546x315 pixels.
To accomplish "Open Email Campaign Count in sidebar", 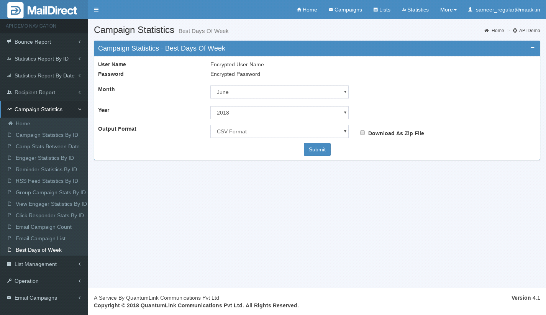I will pyautogui.click(x=44, y=227).
